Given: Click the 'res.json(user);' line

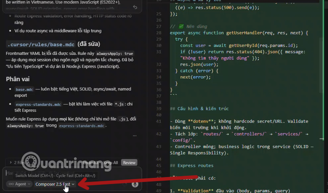Looking at the screenshot, I should click(199, 64).
